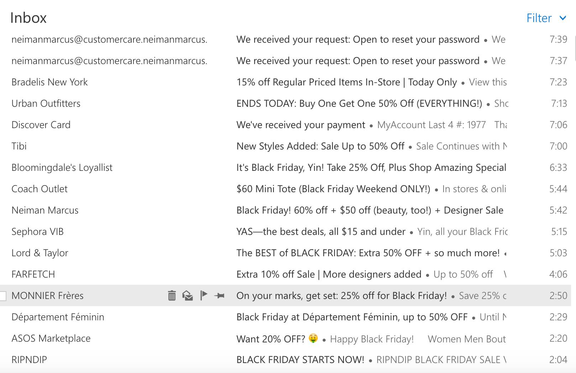Open the Filter dropdown
Screen dimensions: 576x373
tap(546, 18)
